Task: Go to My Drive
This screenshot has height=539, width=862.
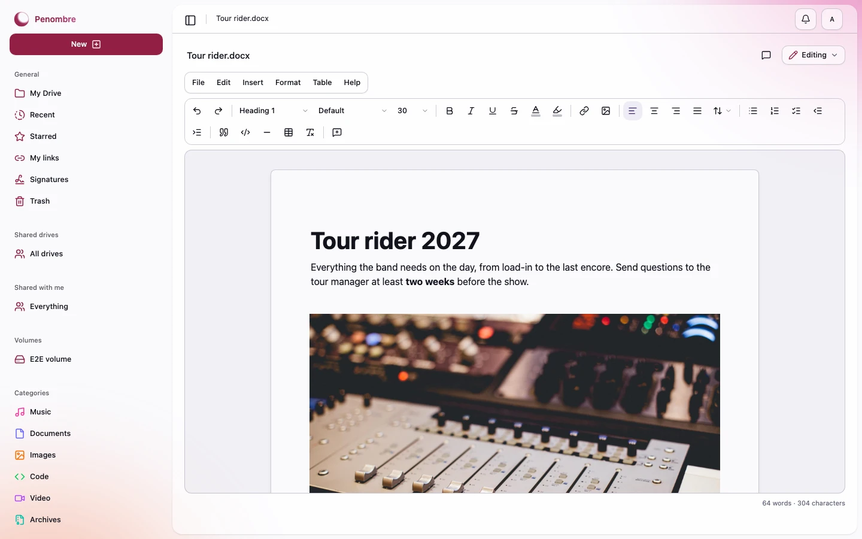Action: (86, 93)
